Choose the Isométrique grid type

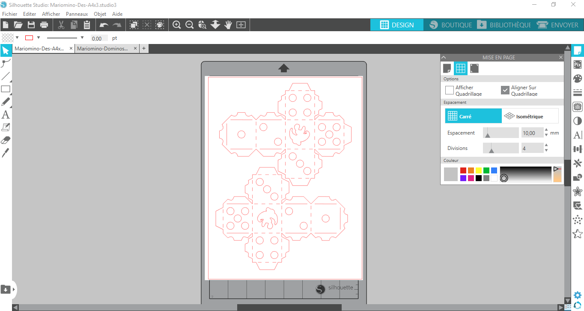[x=530, y=116]
